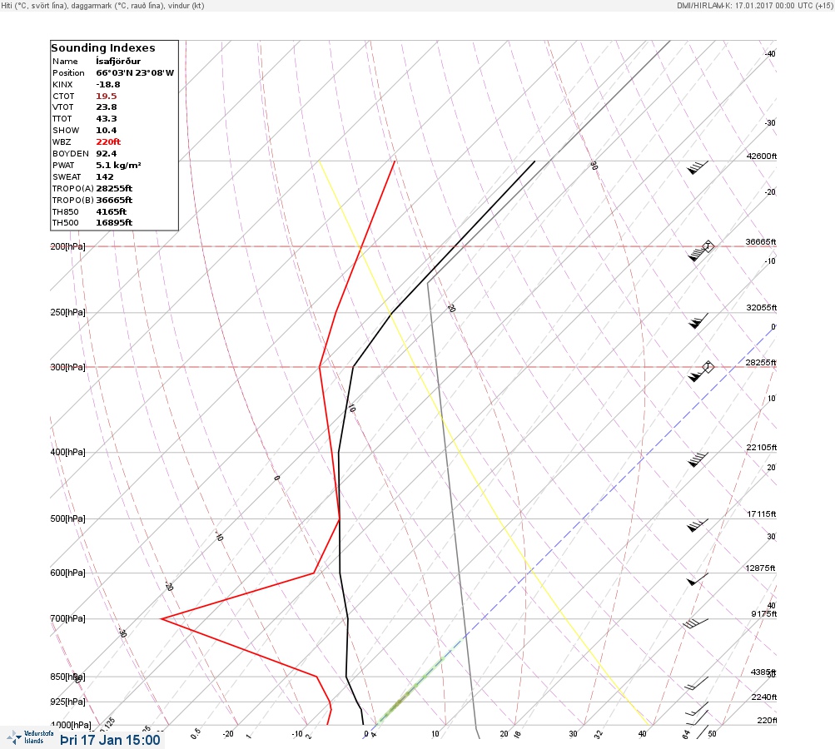
Task: Click the SWEAT value 142
Action: pyautogui.click(x=104, y=176)
